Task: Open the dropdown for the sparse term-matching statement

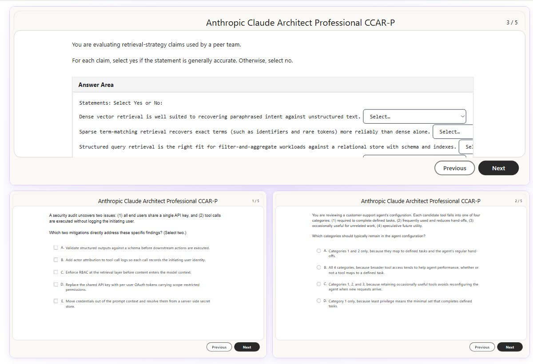Action: [x=453, y=132]
